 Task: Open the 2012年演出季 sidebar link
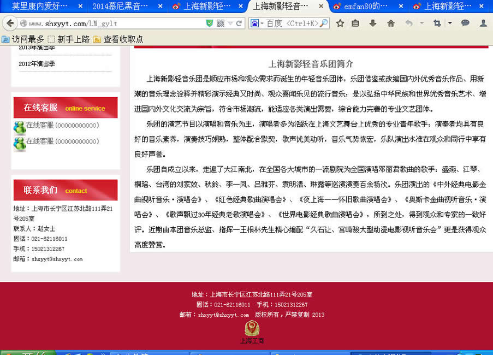pos(37,64)
